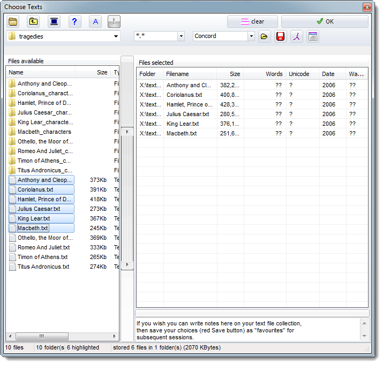Click the small yellow open-favourites folder icon
Screen dimensions: 383x365
[264, 36]
